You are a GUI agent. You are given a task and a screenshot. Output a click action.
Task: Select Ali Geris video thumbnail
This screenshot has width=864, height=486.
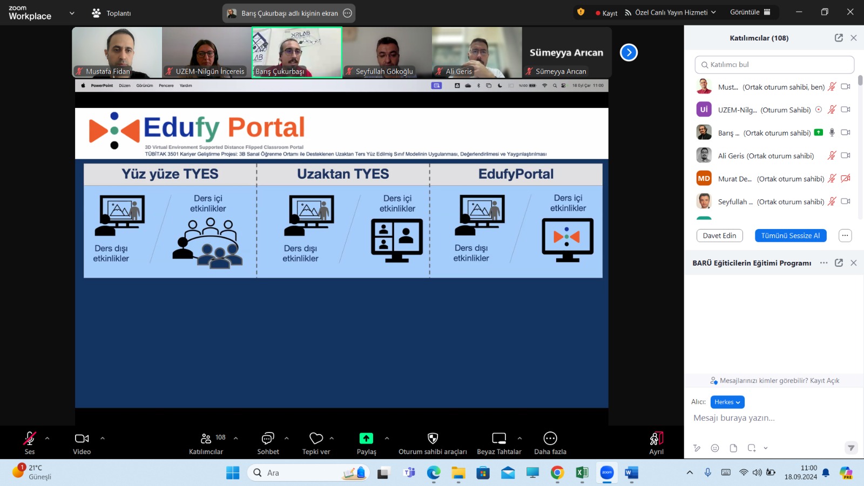tap(477, 52)
